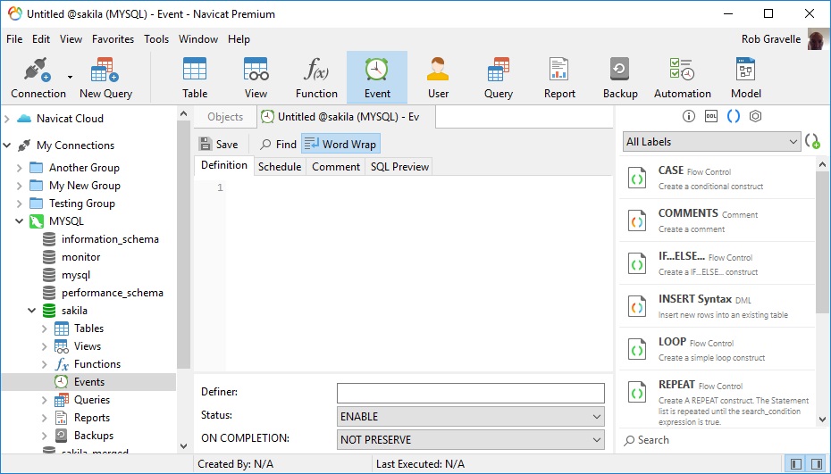The width and height of the screenshot is (831, 474).
Task: Show the hexagon identifiers pane icon
Action: pos(756,116)
